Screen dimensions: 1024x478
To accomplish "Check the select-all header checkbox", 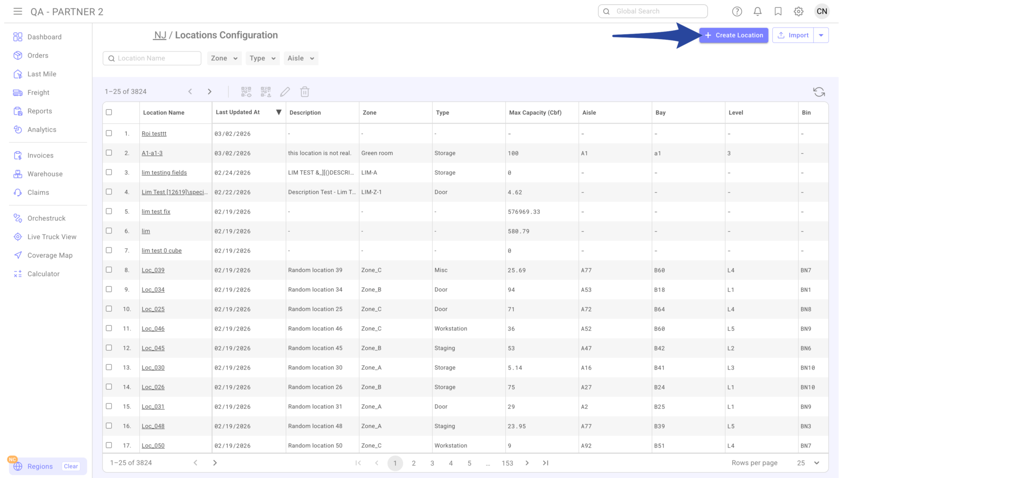I will pyautogui.click(x=109, y=112).
